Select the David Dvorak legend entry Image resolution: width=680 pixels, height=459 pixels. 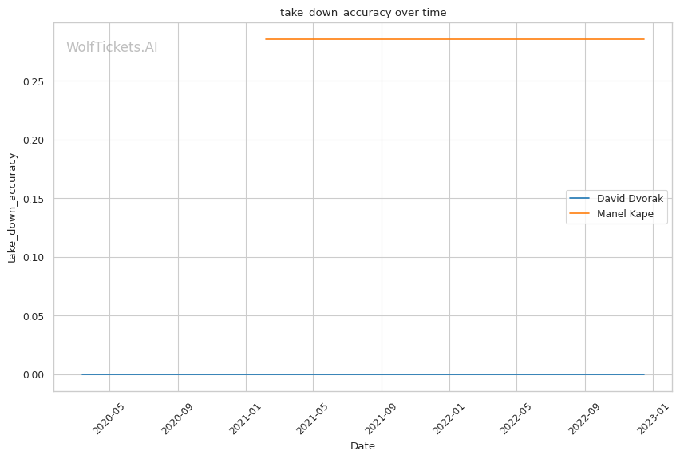click(x=630, y=198)
